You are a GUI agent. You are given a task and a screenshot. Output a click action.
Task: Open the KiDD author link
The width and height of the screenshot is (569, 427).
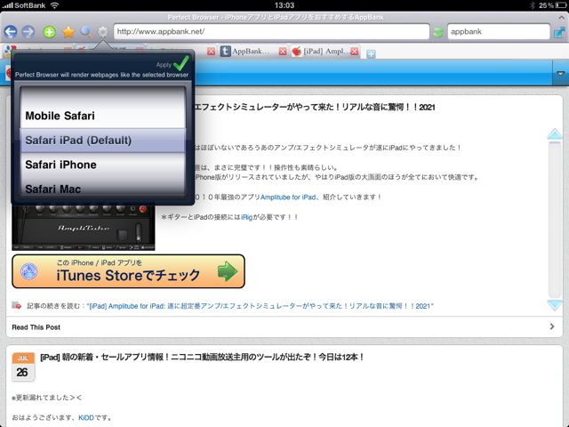[x=86, y=417]
